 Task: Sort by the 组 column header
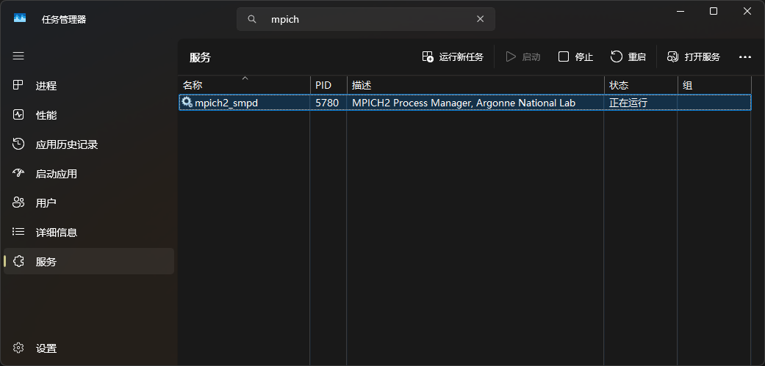point(715,85)
